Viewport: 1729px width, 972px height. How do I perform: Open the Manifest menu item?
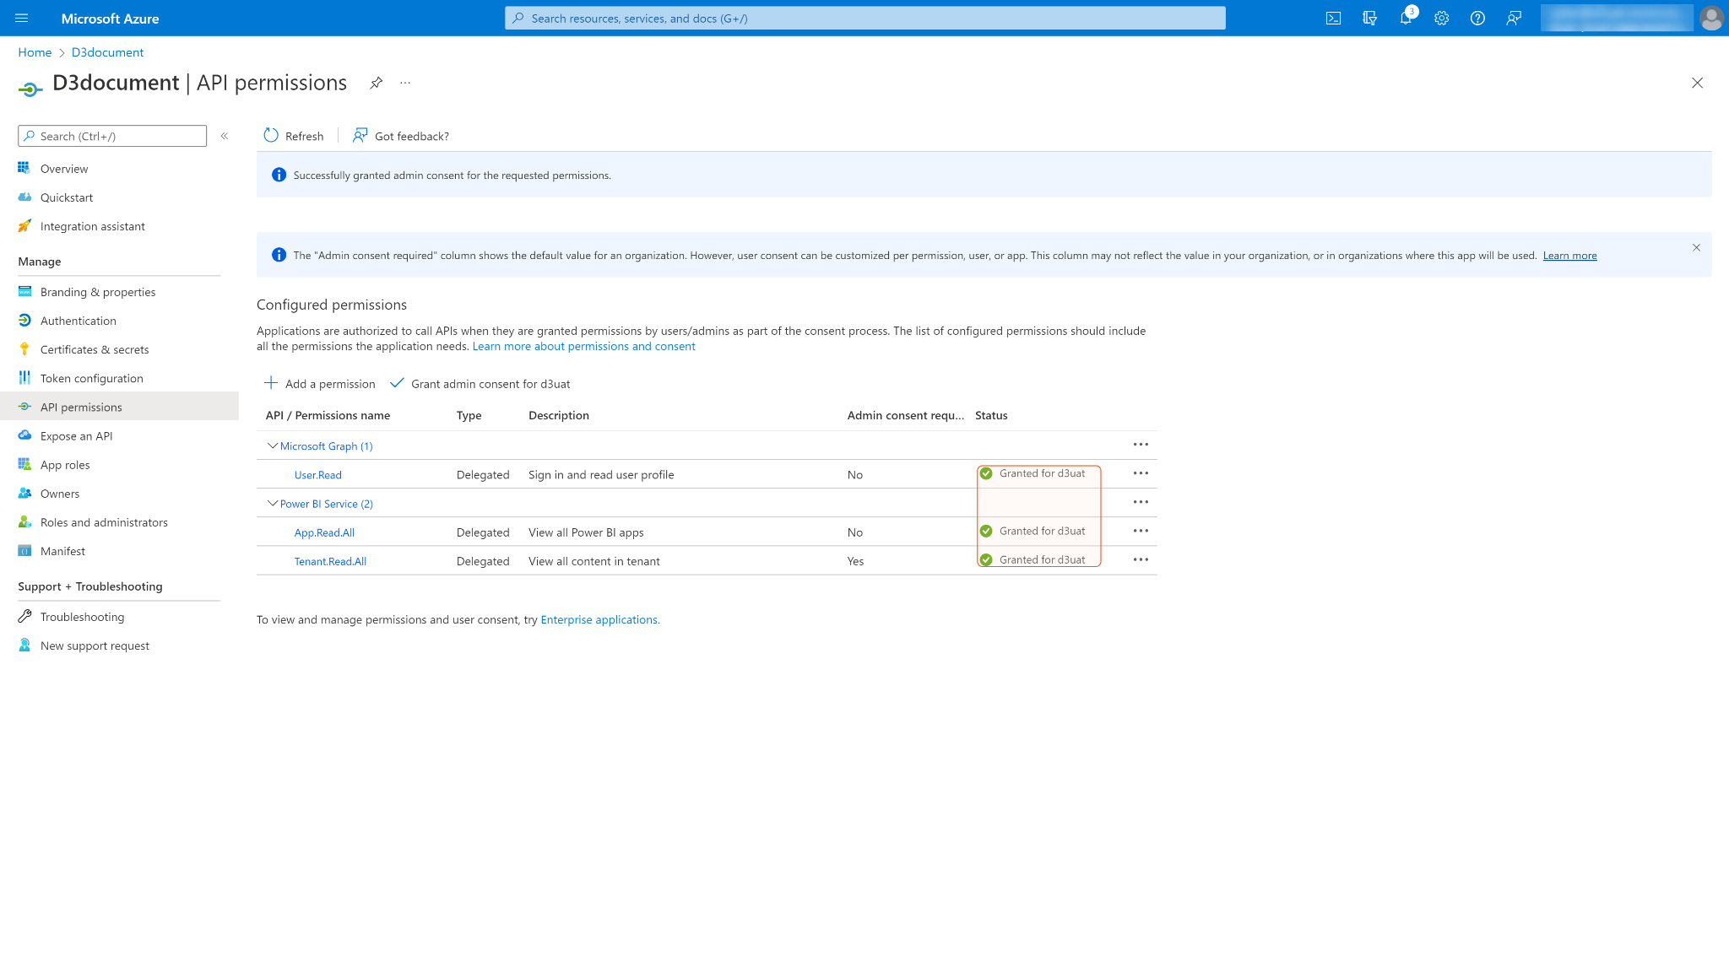point(62,551)
